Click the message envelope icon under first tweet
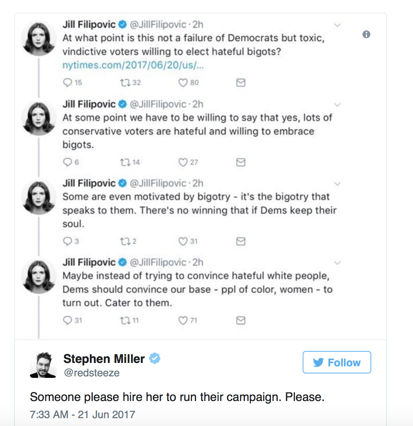The height and width of the screenshot is (426, 413). pos(241,82)
